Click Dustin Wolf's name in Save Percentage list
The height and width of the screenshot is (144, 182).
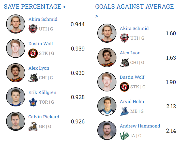(41, 44)
